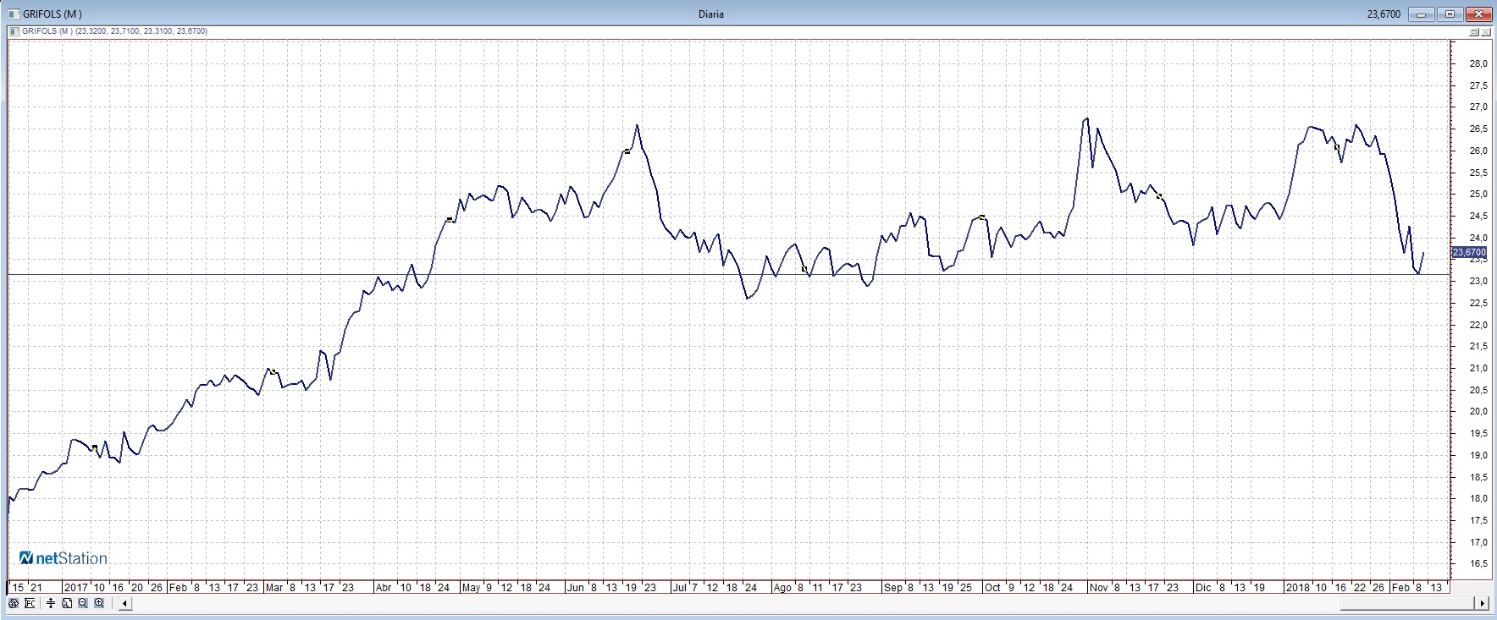Click the vertical scale adjust arrows icon
The width and height of the screenshot is (1497, 620).
[52, 603]
